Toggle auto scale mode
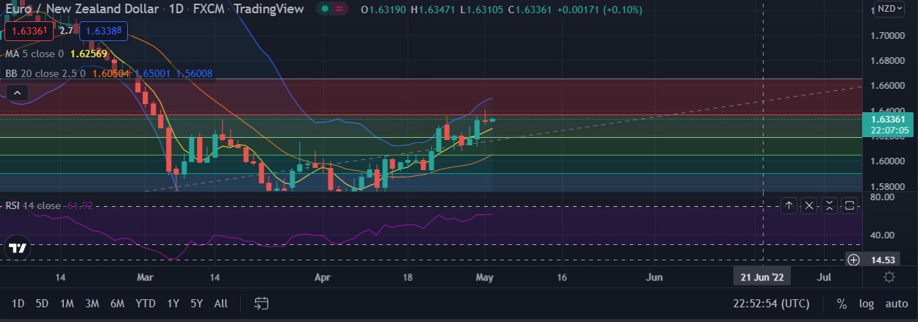918x322 pixels. [x=897, y=304]
